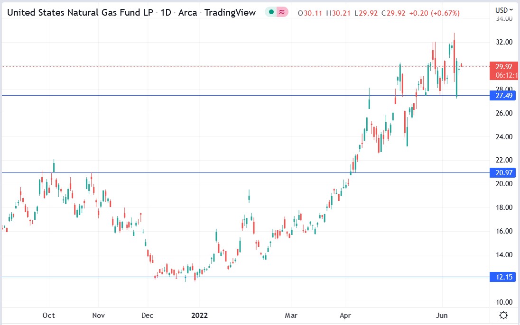Click the 20.00 price axis label

coord(504,184)
